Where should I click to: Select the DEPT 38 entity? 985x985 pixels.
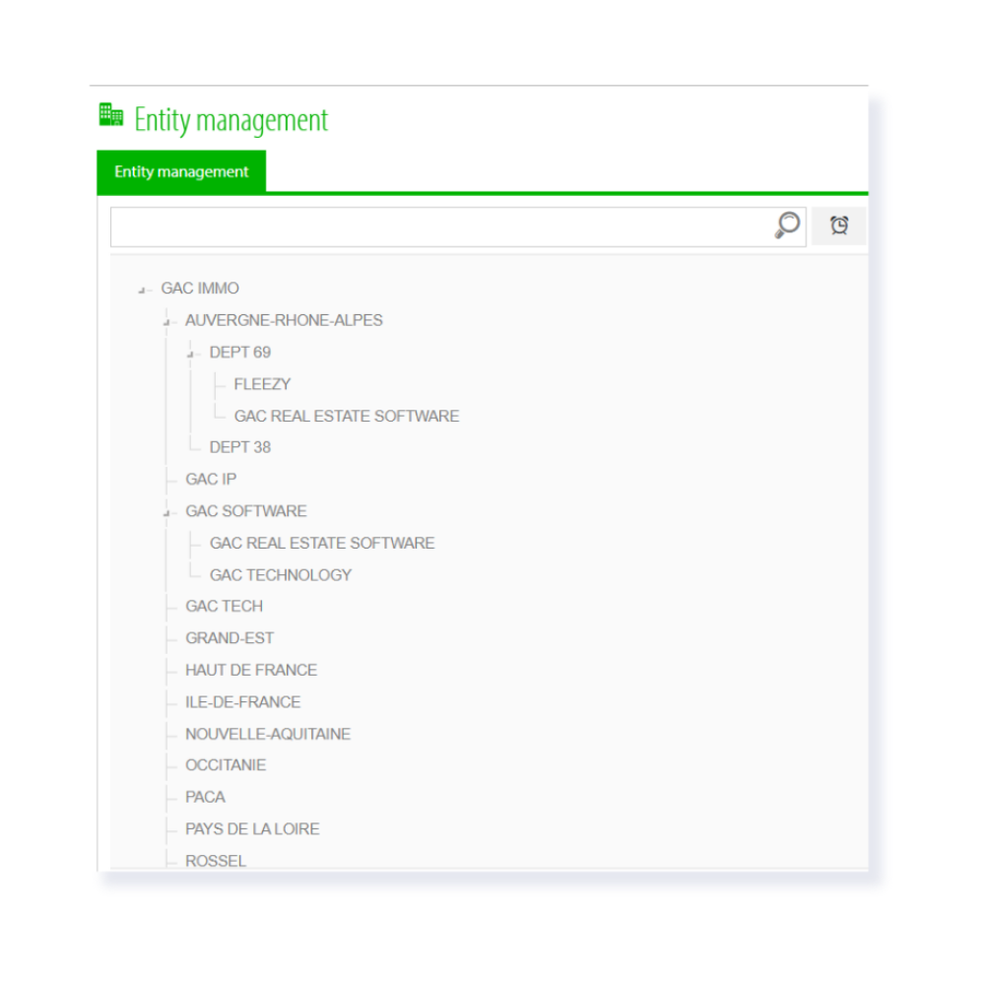tap(240, 447)
